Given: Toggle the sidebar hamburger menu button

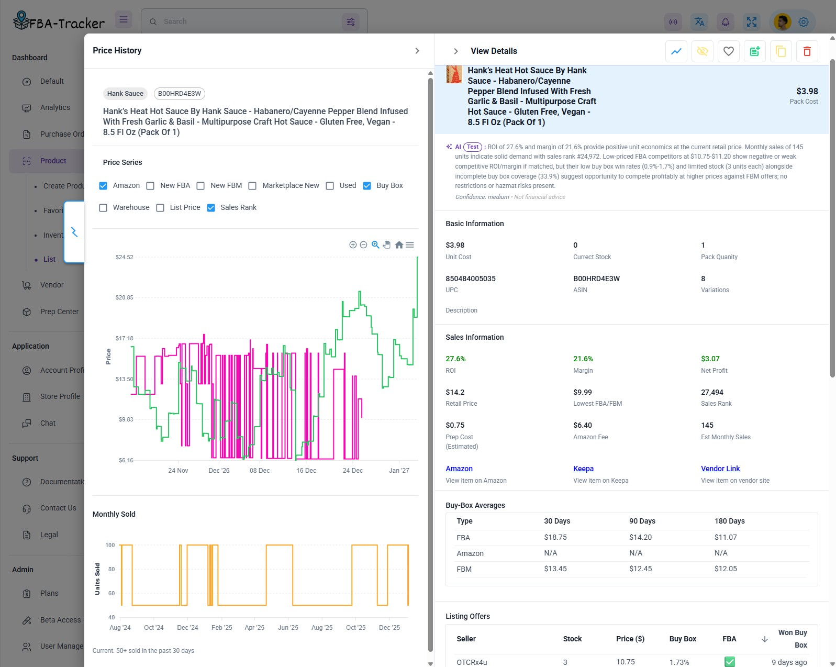Looking at the screenshot, I should 124,20.
